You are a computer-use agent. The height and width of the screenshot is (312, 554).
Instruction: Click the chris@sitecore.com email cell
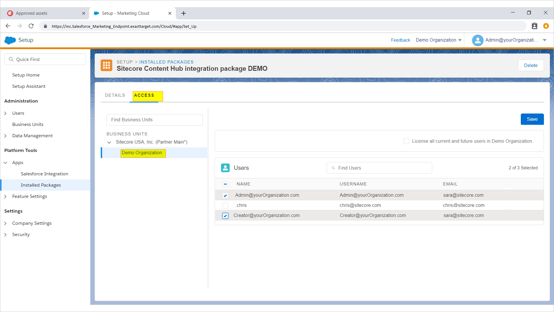464,205
